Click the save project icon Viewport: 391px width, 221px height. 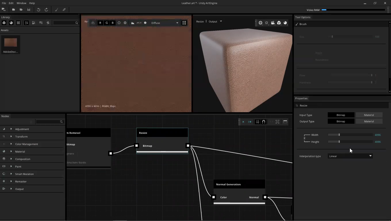tap(29, 10)
